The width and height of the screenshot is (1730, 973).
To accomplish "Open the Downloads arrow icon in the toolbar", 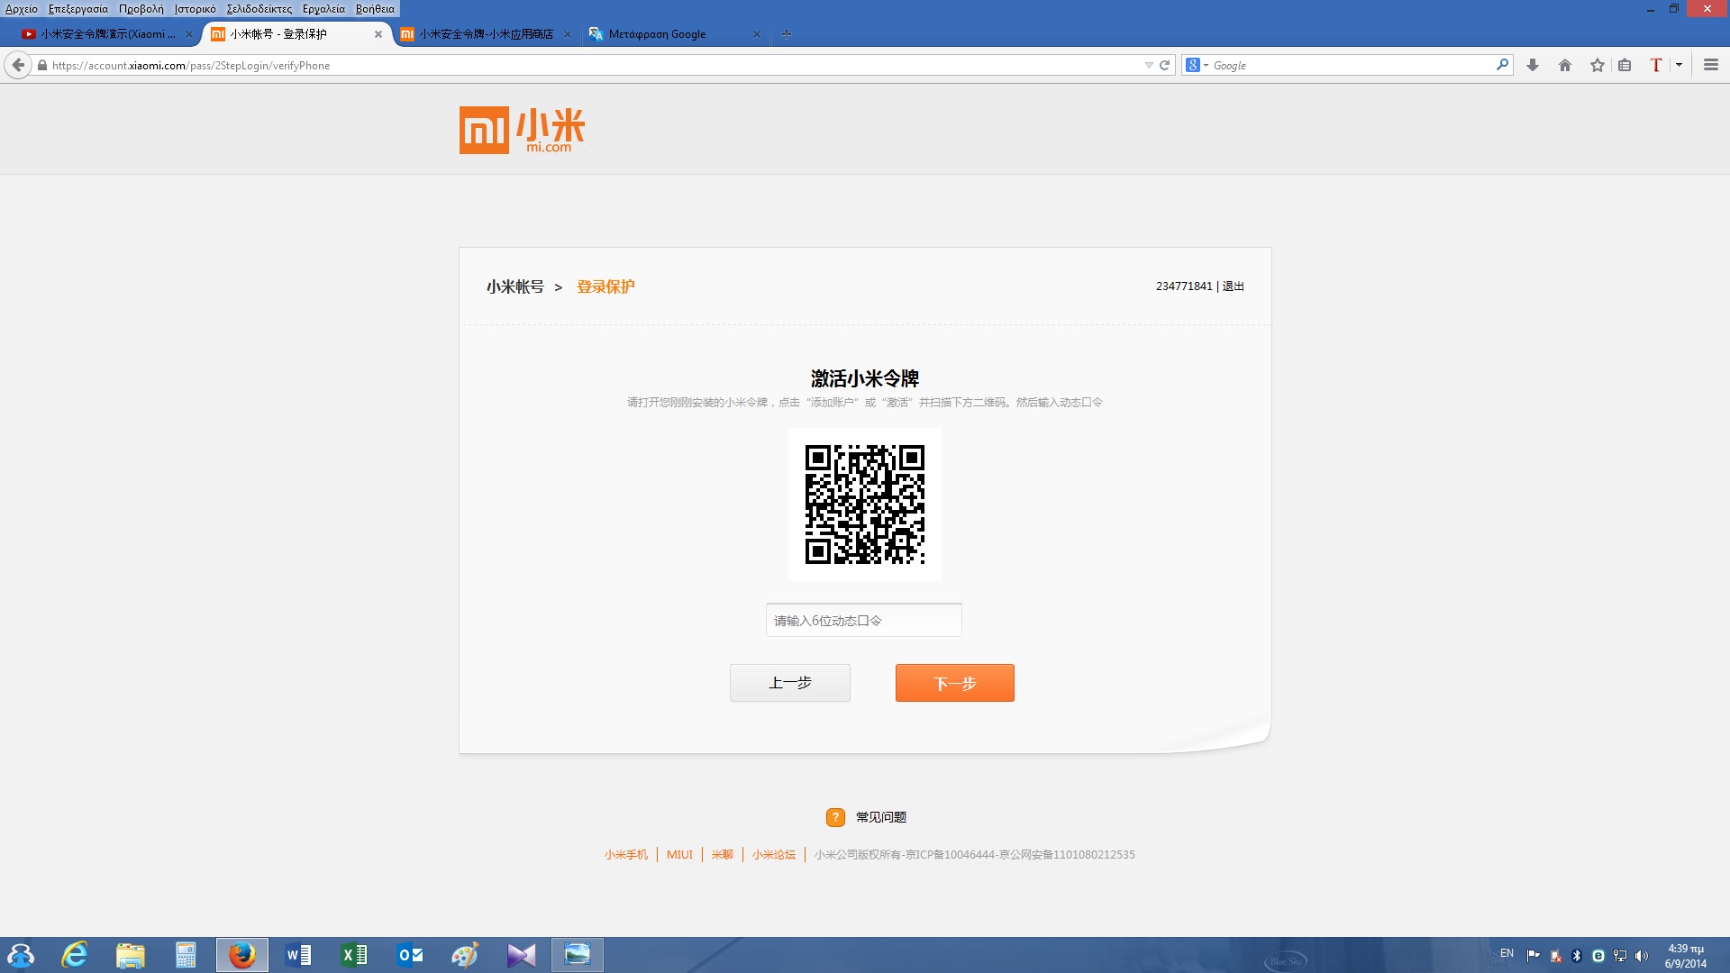I will (x=1532, y=65).
